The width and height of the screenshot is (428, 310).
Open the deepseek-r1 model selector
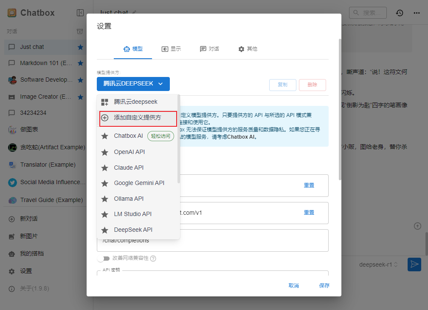click(x=378, y=264)
